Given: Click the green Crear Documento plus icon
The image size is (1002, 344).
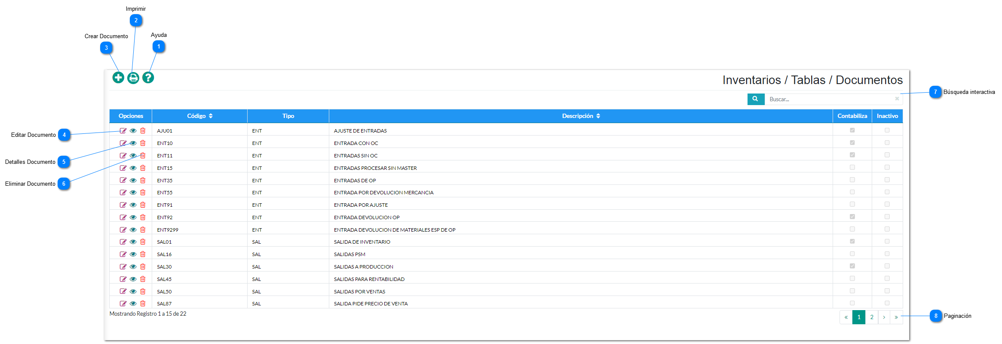Looking at the screenshot, I should [118, 78].
